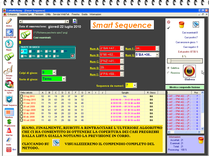Open the Utility menu
The height and width of the screenshot is (156, 209).
(48, 14)
